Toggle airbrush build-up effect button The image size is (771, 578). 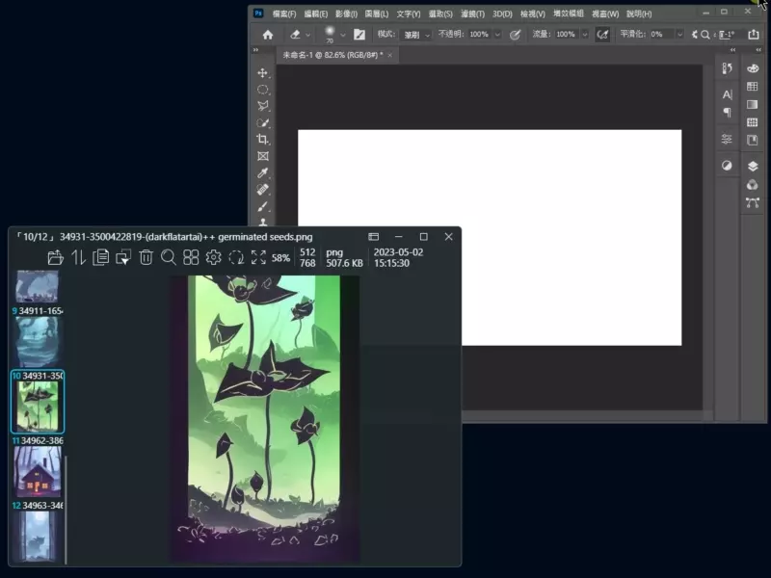click(602, 35)
